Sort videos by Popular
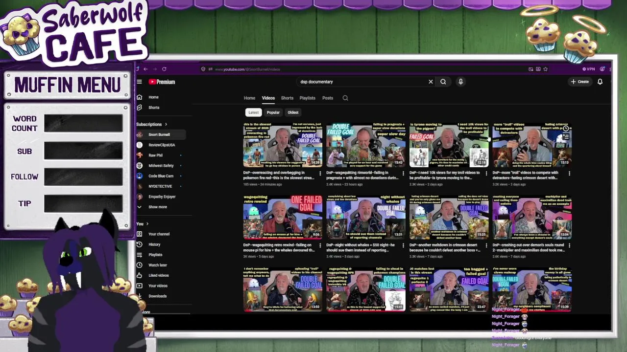 click(x=273, y=112)
